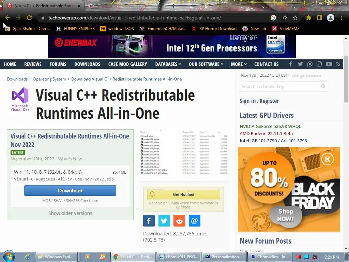Viewport: 349px width, 262px height.
Task: Open the file list screenshot thumbnail
Action: [x=184, y=153]
